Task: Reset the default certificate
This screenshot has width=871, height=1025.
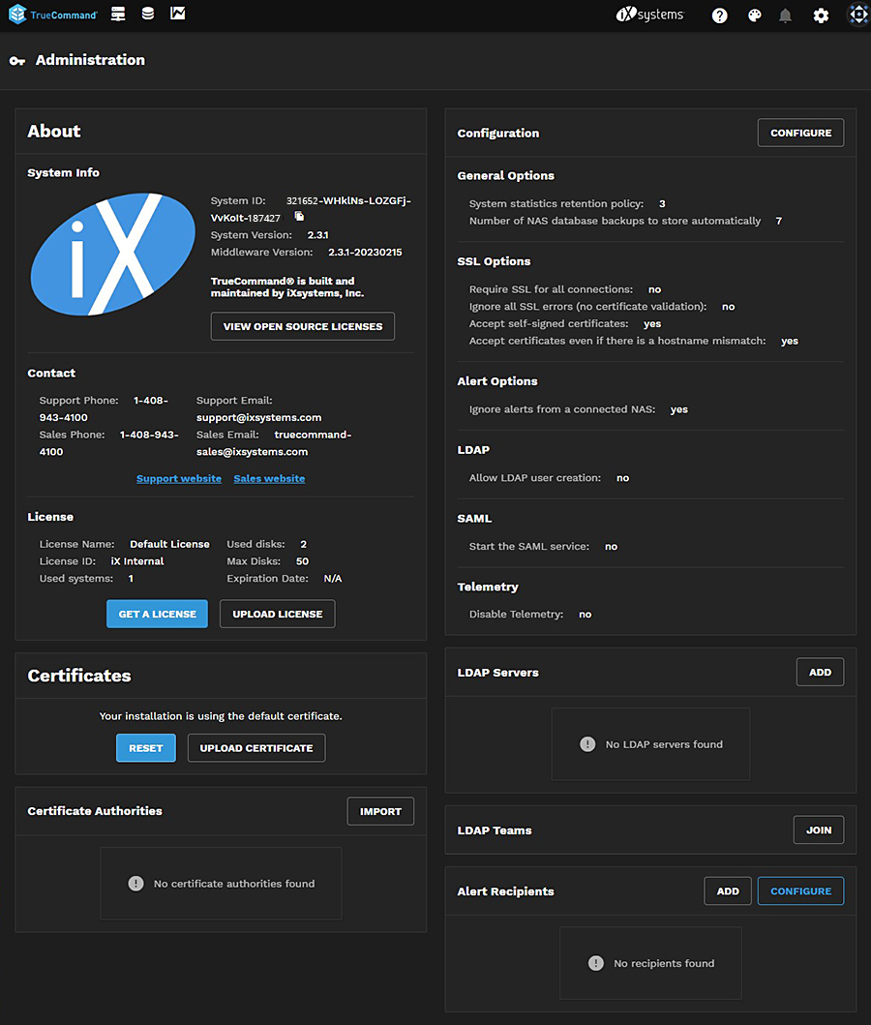Action: 146,748
